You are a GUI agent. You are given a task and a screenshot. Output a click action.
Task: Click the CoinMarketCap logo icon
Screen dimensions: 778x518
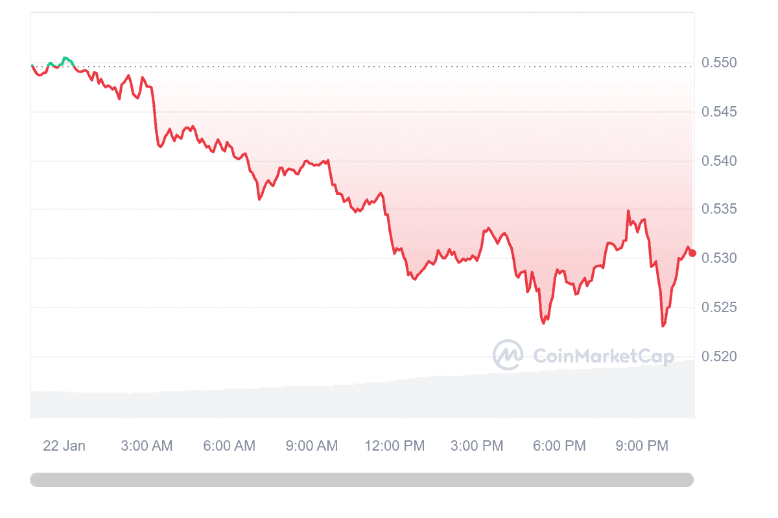tap(508, 355)
